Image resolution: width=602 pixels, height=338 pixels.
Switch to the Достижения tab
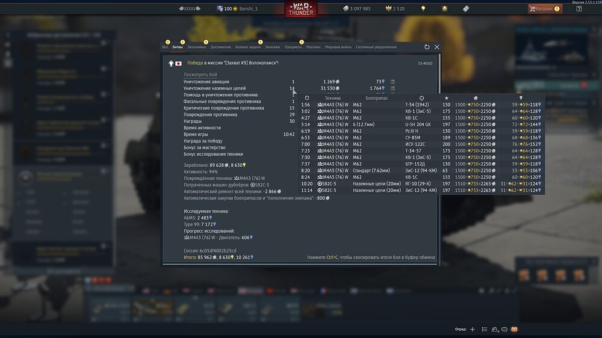point(220,47)
